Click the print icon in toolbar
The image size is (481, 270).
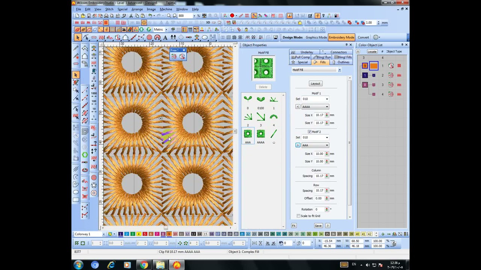point(106,16)
